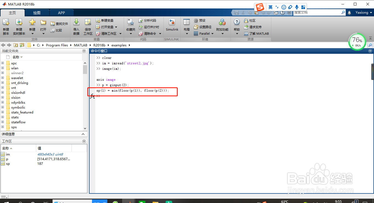
Task: Switch to the Plots (绘图) tab
Action: (37, 13)
